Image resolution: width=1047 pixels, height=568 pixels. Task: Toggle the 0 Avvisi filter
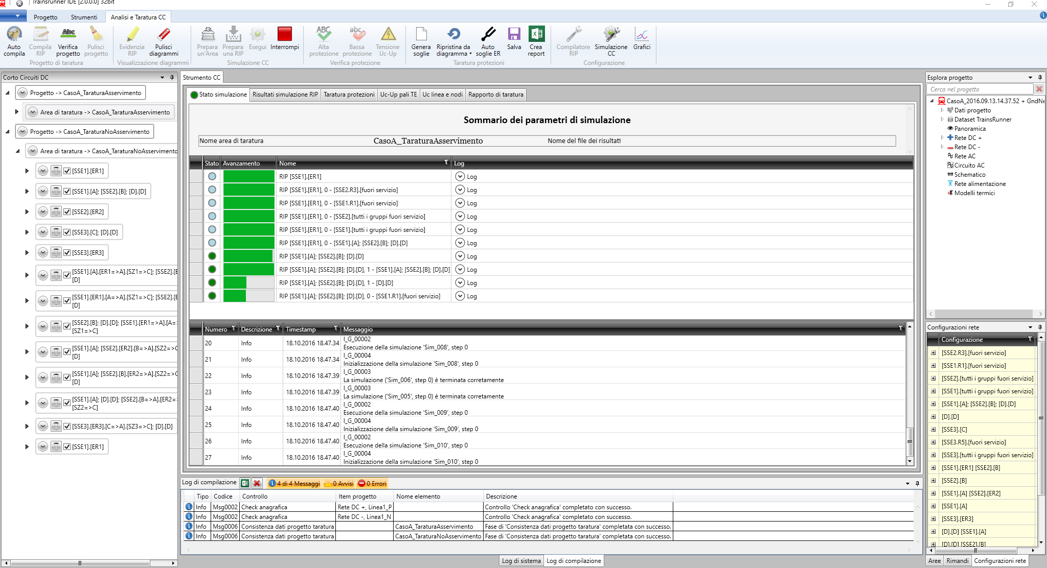(x=339, y=483)
